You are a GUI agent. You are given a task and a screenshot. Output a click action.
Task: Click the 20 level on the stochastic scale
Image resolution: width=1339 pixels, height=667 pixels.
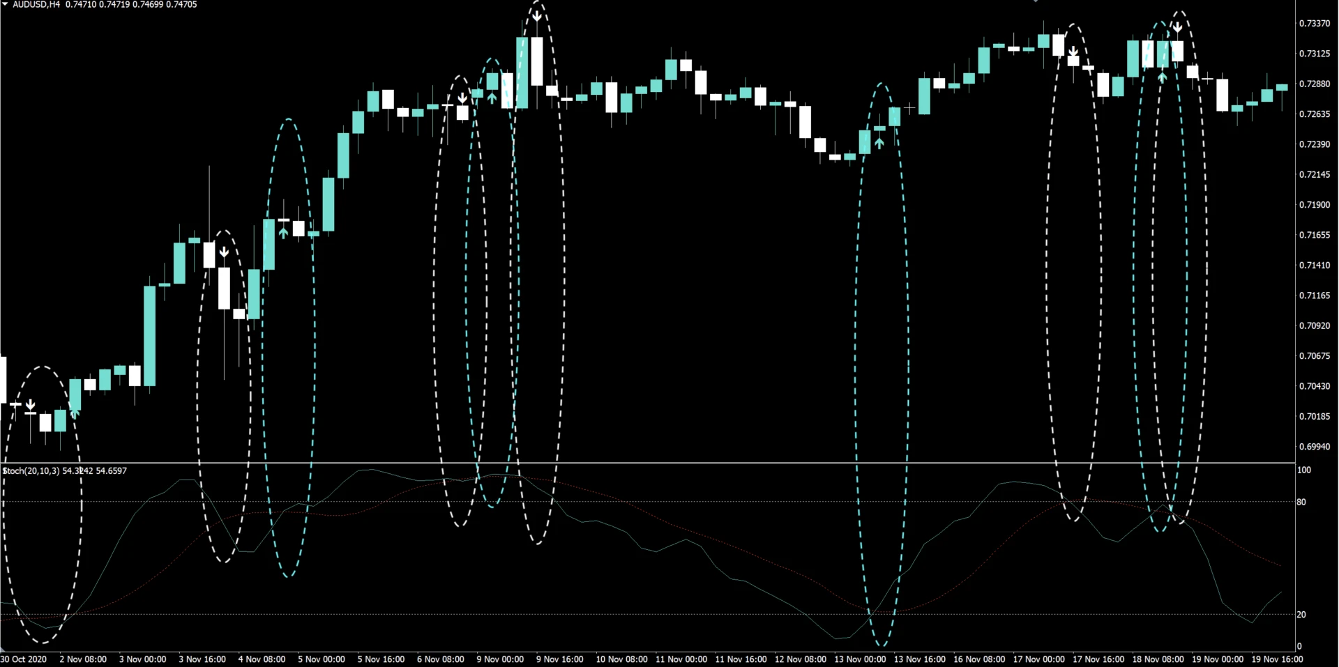(x=1301, y=615)
